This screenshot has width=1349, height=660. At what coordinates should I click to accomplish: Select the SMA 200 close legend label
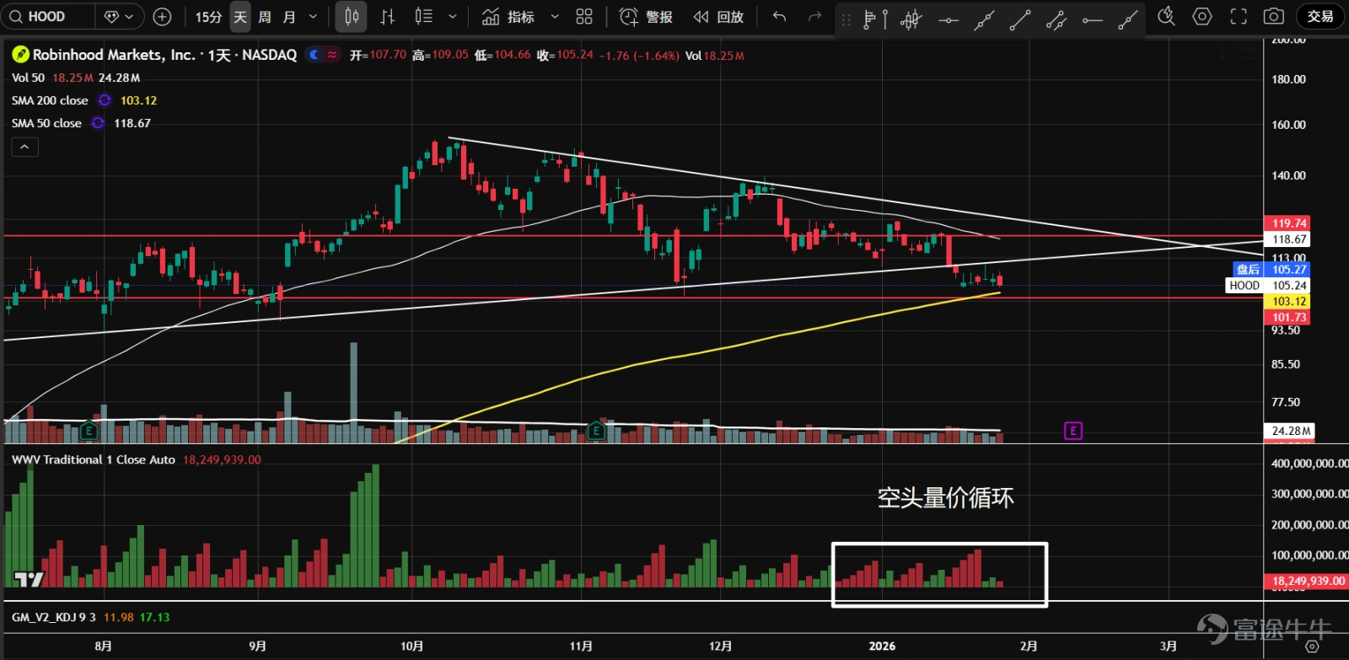(50, 100)
